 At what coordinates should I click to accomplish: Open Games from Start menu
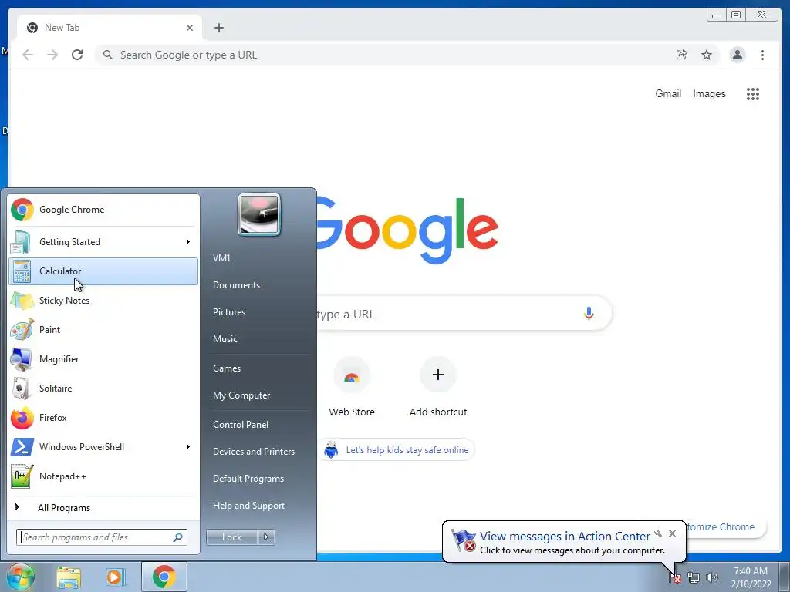coord(227,368)
